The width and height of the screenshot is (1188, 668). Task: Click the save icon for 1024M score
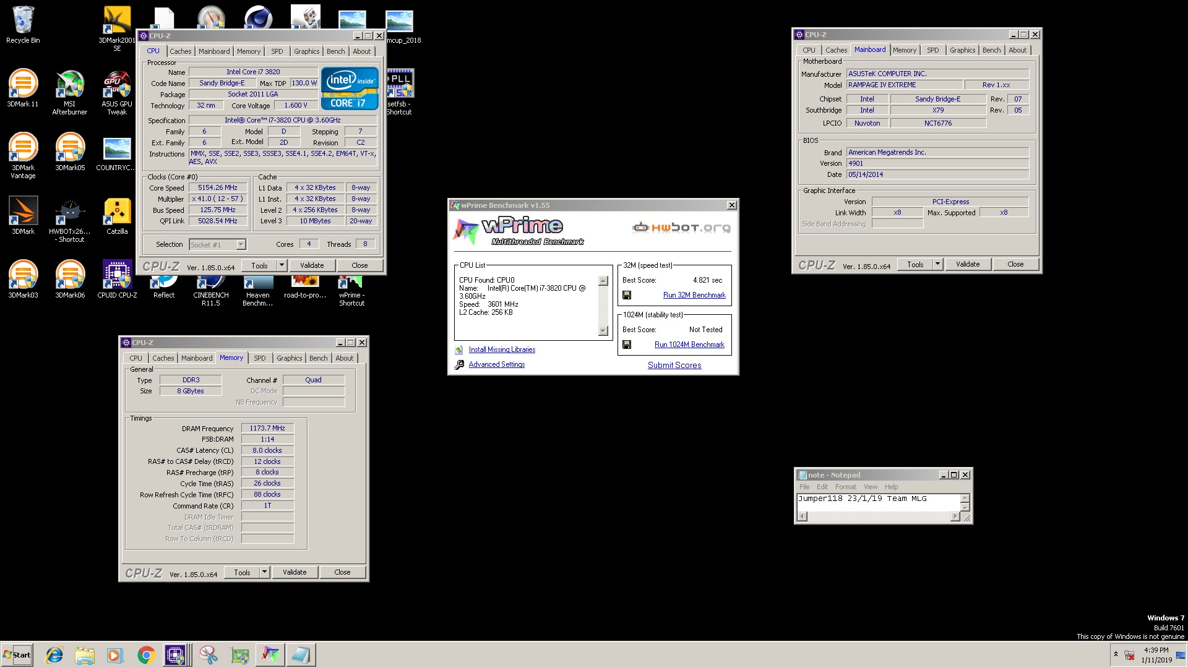point(627,345)
